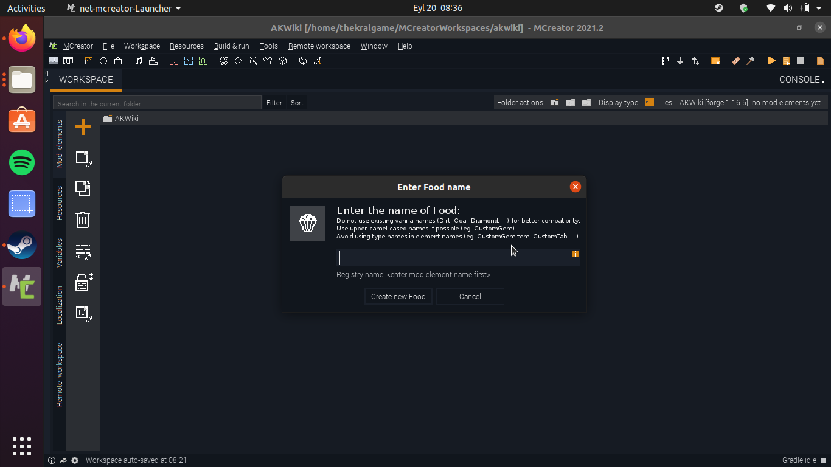831x467 pixels.
Task: Open net-mcreator-Launcher app menu dropdown
Action: point(124,9)
